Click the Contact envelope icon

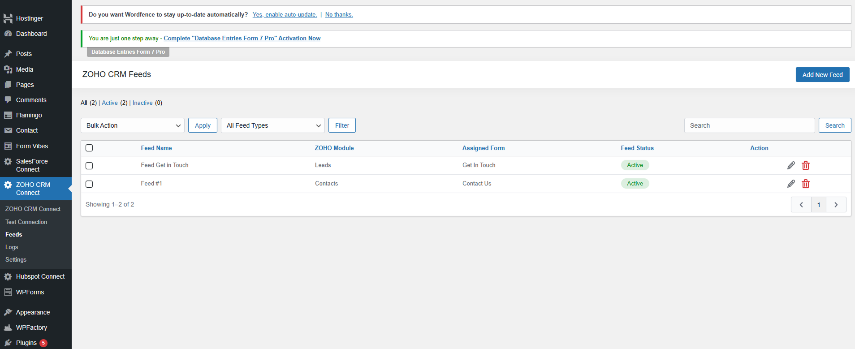(x=8, y=130)
